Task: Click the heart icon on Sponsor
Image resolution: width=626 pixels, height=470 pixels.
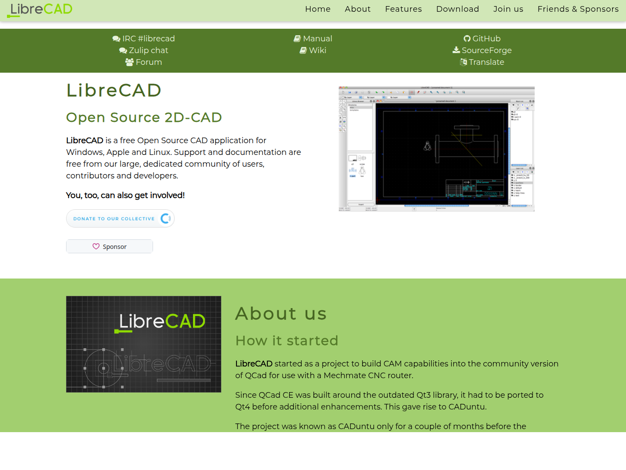Action: [x=96, y=246]
